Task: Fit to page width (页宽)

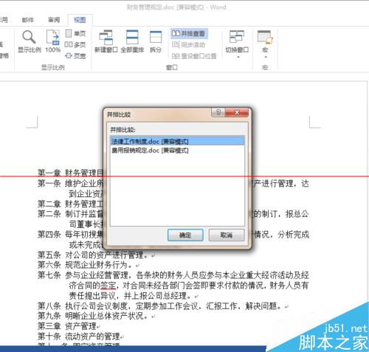Action: pos(75,56)
